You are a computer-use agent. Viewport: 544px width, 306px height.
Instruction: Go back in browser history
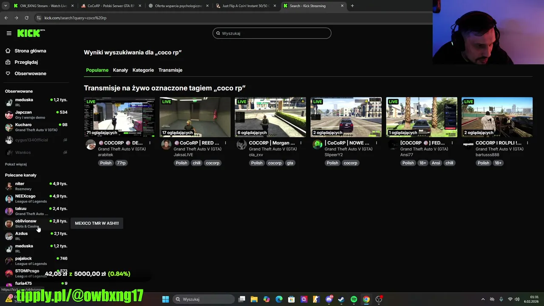click(6, 18)
